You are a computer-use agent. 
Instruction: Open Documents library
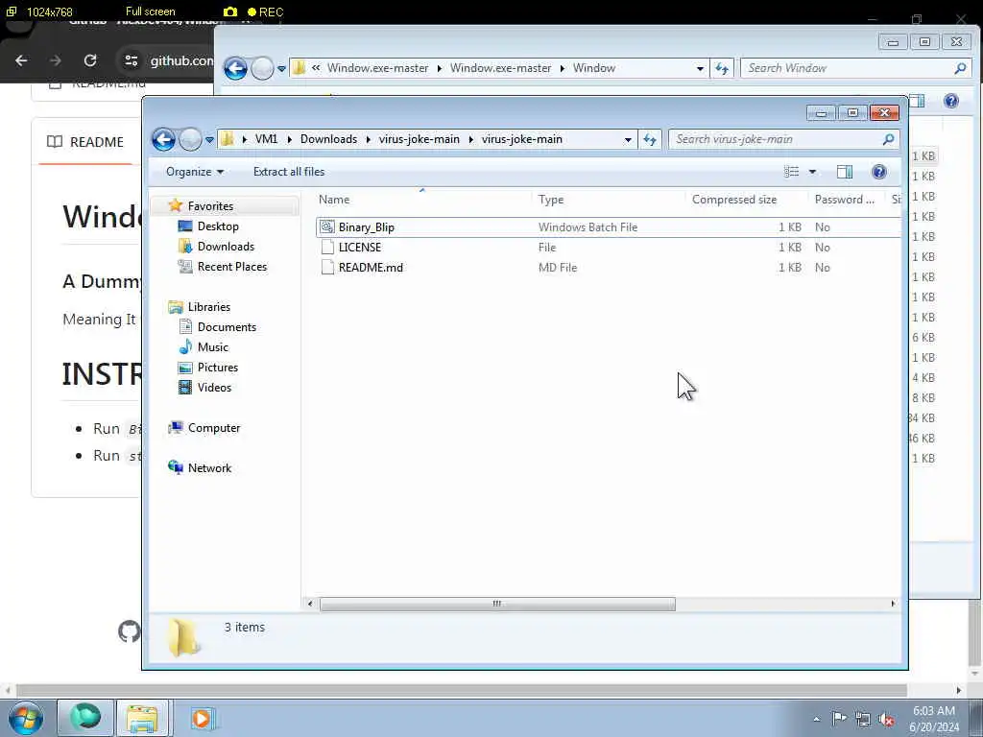pyautogui.click(x=227, y=327)
